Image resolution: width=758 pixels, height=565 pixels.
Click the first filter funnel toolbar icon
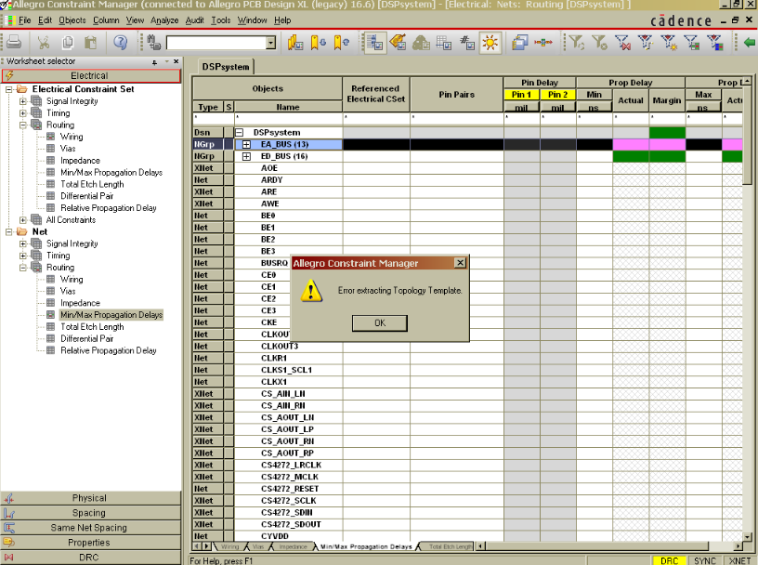coord(576,42)
